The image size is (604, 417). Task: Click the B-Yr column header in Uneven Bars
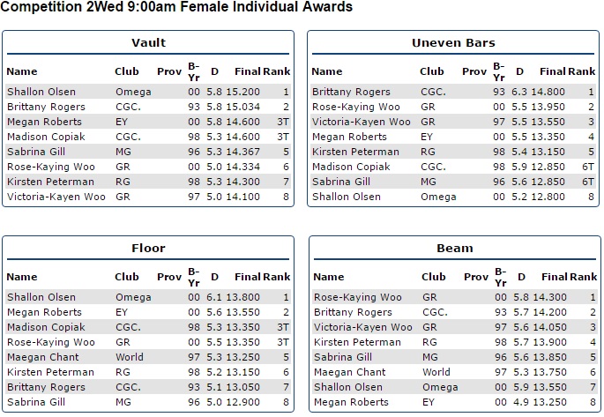(x=499, y=69)
